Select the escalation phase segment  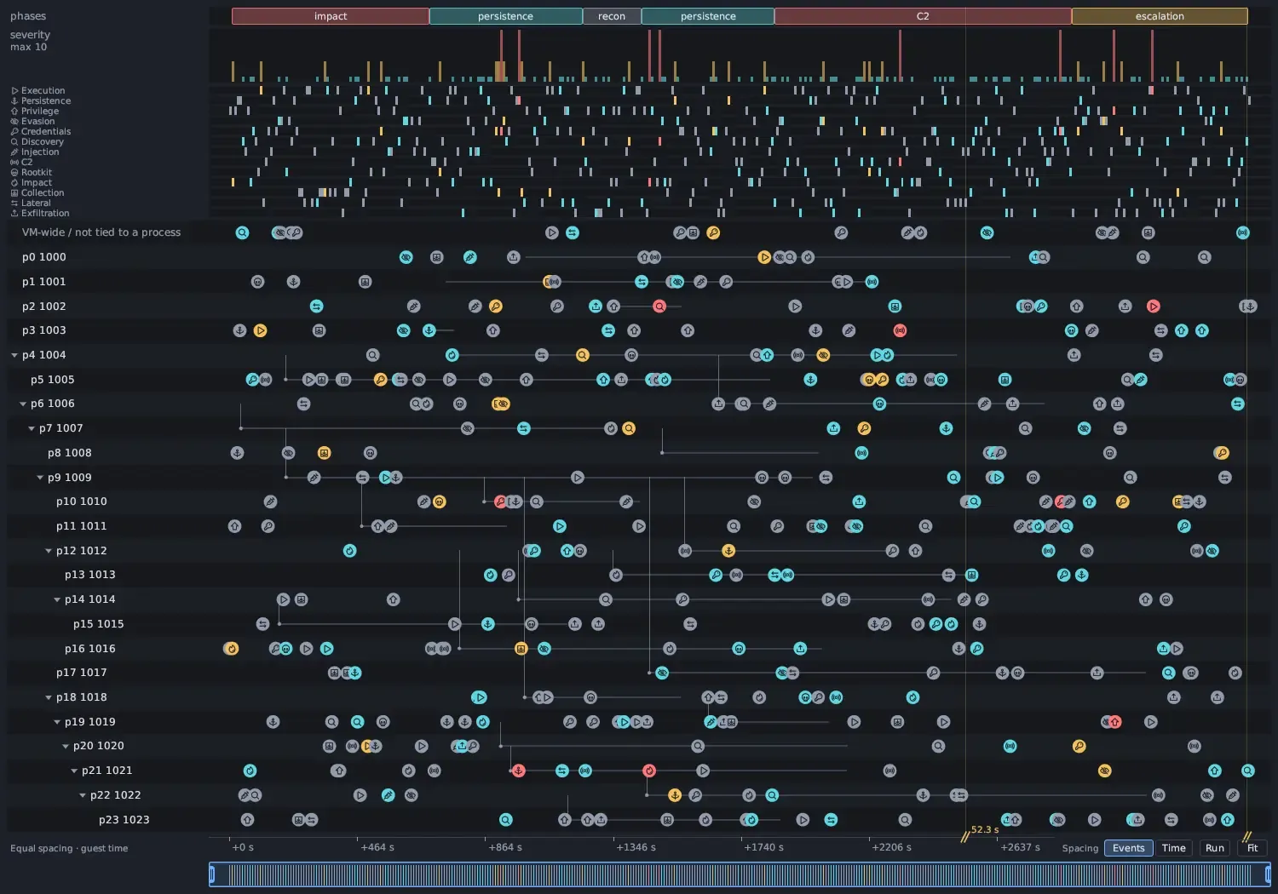[x=1160, y=16]
